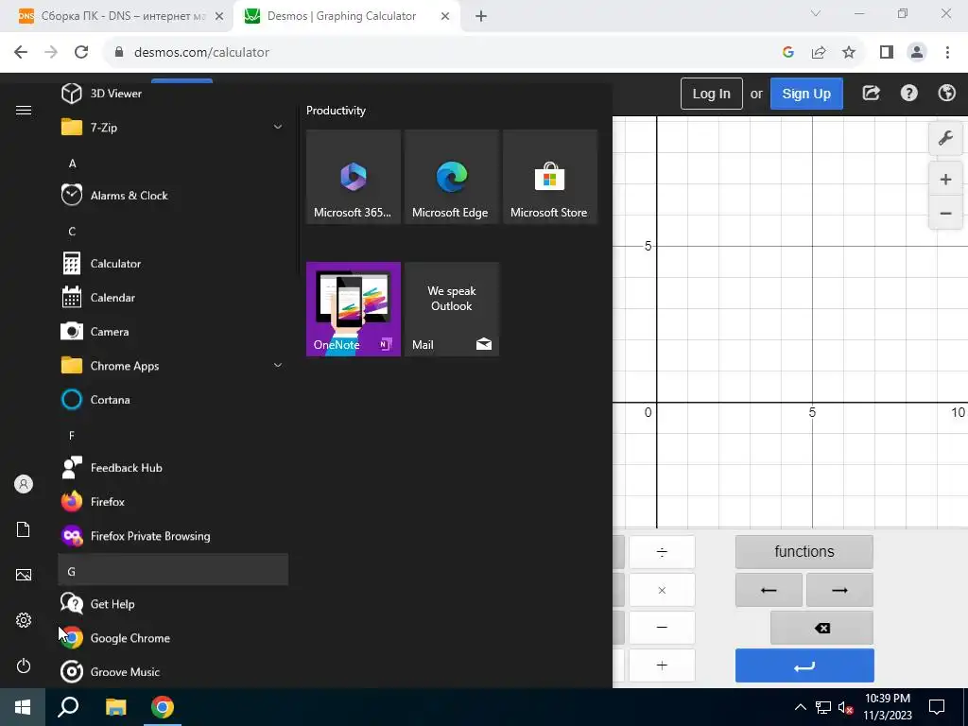This screenshot has height=726, width=968.
Task: Click the letter G section header
Action: [173, 570]
